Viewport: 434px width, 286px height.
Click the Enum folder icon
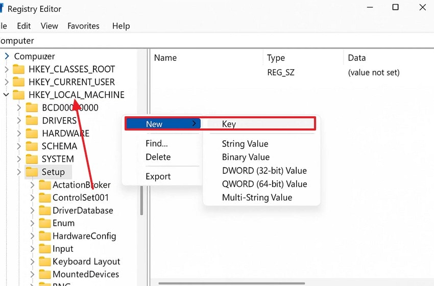pos(44,223)
